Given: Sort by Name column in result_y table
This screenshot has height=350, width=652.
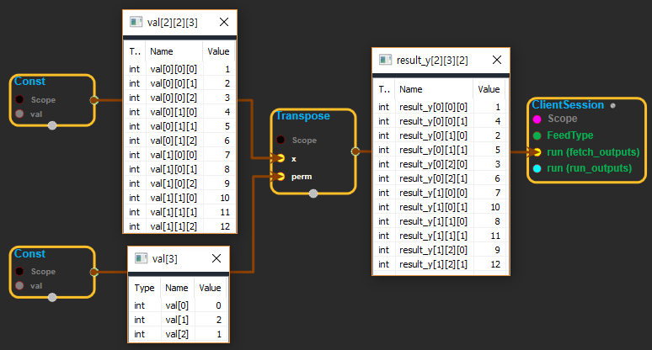Looking at the screenshot, I should click(434, 88).
